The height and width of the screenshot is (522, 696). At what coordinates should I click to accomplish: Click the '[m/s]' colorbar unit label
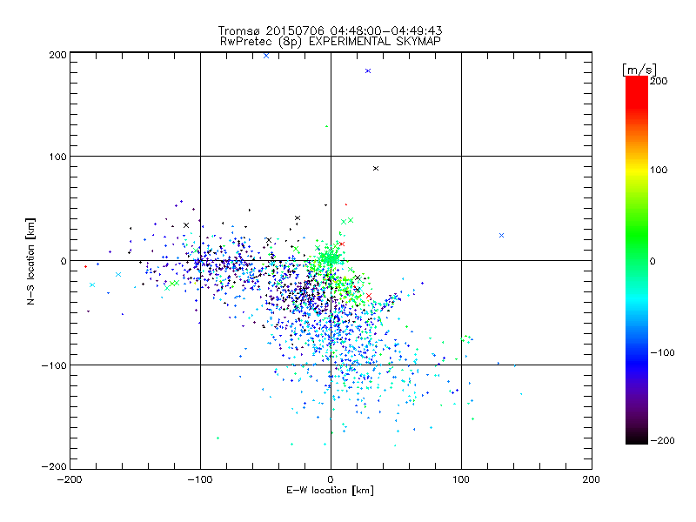pyautogui.click(x=639, y=70)
